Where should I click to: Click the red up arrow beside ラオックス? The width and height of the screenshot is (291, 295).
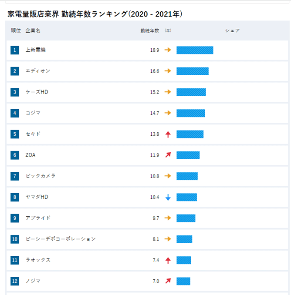coord(168,260)
